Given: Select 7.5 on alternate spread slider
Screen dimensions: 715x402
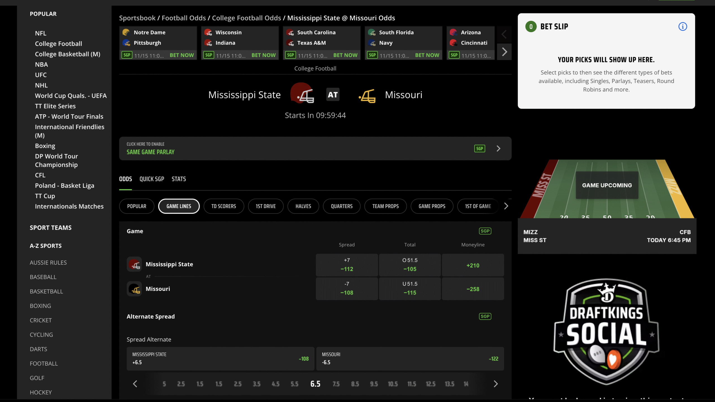Looking at the screenshot, I should click(x=336, y=384).
